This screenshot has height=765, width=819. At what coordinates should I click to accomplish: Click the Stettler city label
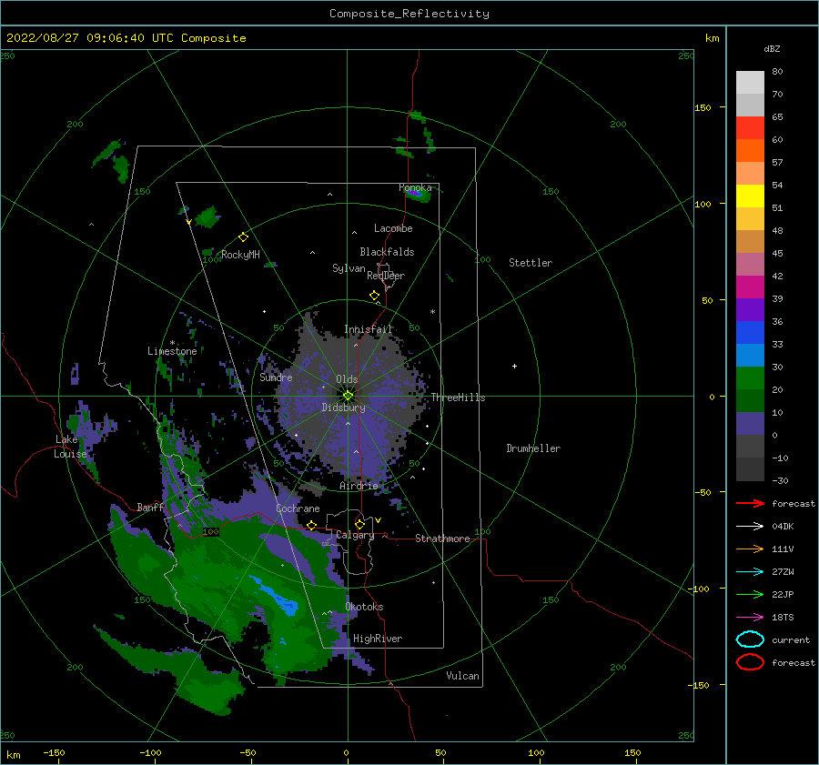(531, 263)
